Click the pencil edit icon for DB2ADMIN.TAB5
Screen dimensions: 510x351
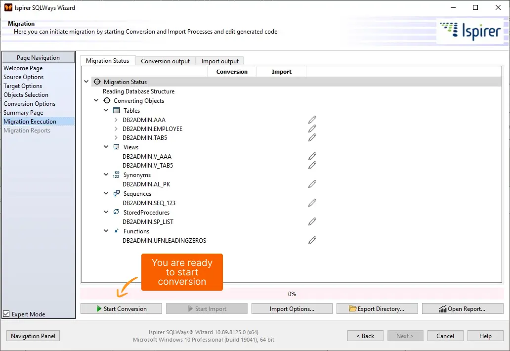[x=312, y=137]
